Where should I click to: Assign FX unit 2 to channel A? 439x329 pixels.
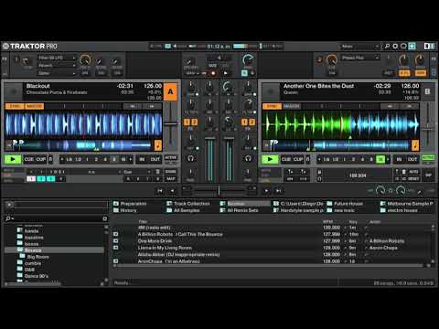(x=194, y=122)
